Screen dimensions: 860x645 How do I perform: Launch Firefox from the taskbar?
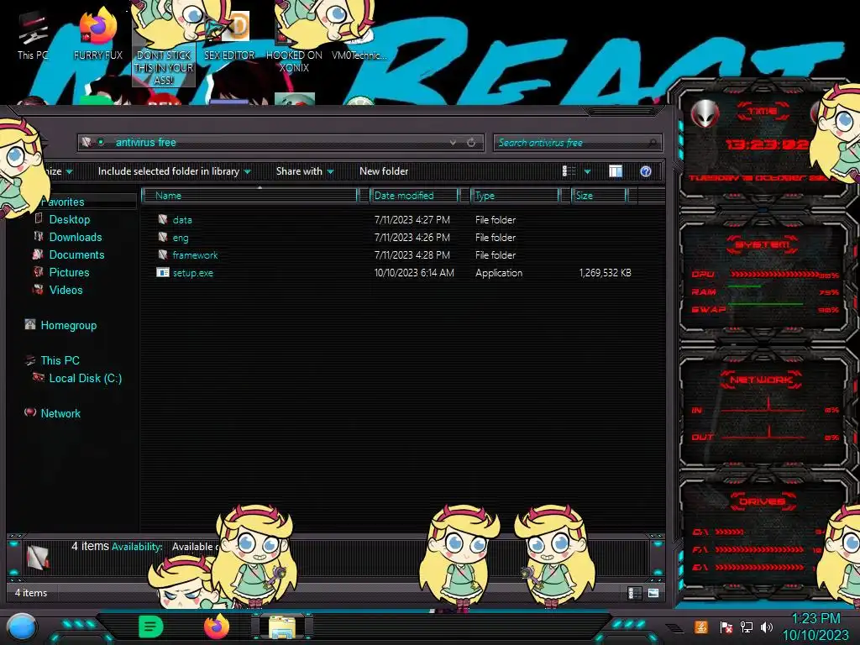[x=217, y=627]
